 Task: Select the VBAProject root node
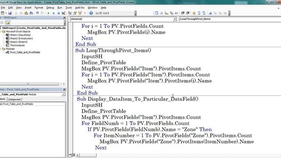tap(34, 28)
